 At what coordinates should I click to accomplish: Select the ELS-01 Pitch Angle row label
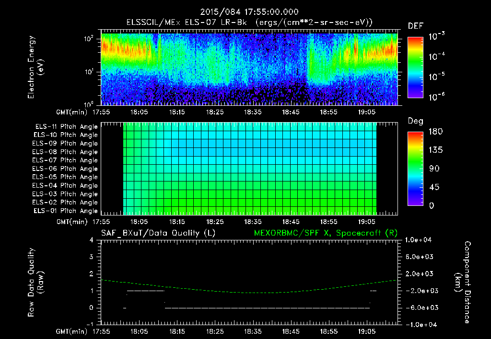click(65, 211)
